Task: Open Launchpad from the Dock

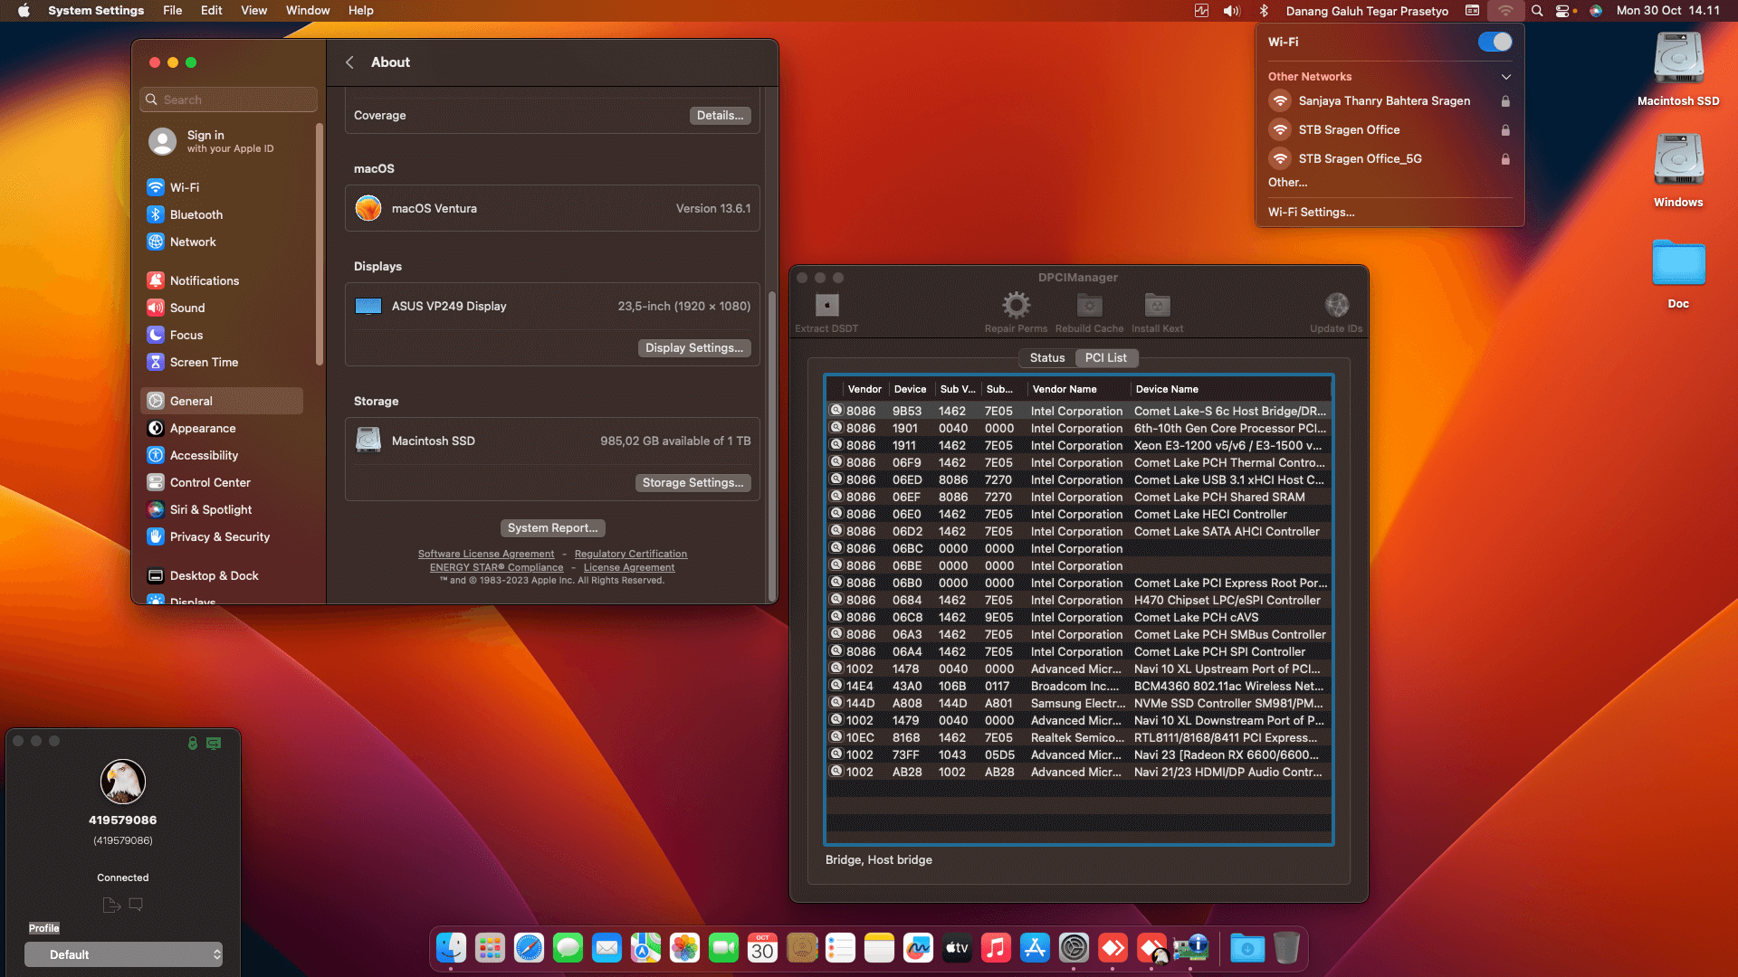Action: (x=490, y=948)
